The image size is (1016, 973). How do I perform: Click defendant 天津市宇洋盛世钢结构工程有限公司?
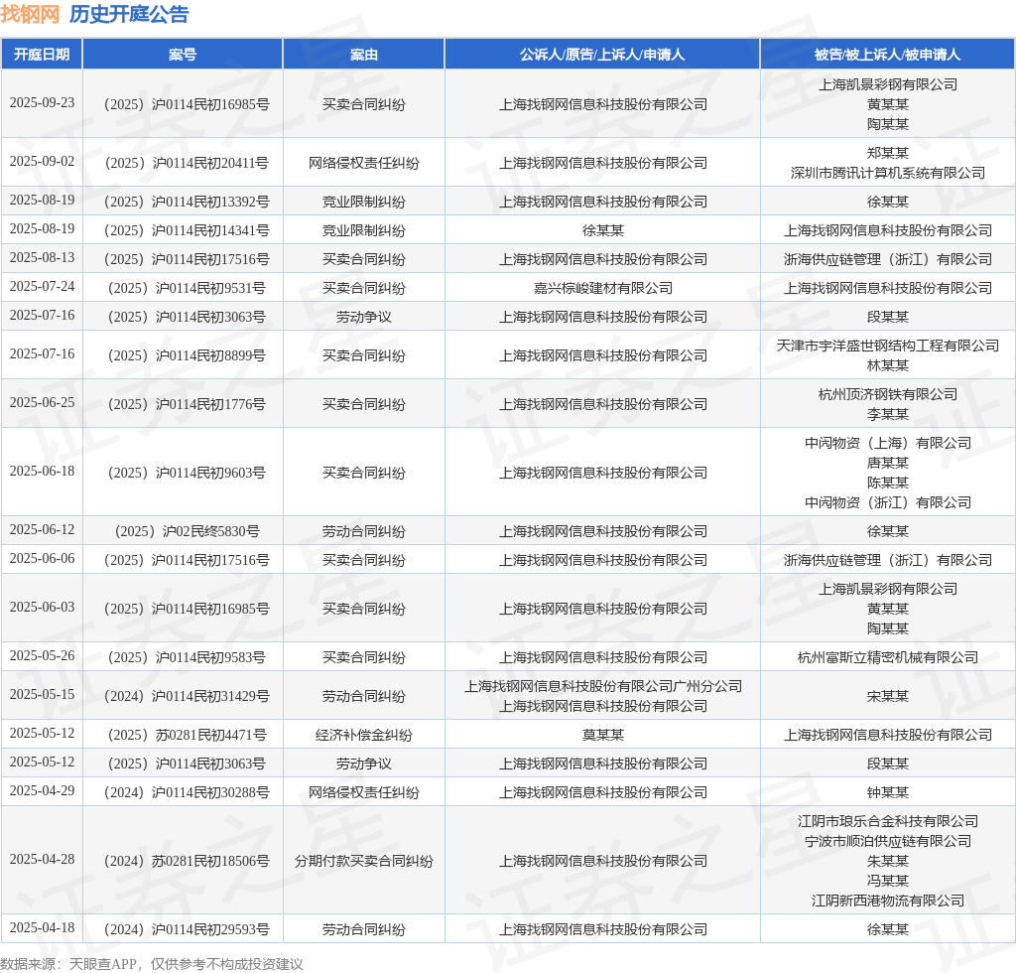888,346
